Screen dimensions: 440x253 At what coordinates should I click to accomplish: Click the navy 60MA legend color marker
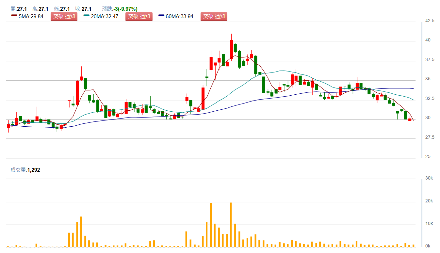pos(161,16)
